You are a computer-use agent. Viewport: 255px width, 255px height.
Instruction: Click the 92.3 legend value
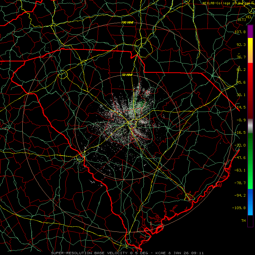tap(241, 44)
